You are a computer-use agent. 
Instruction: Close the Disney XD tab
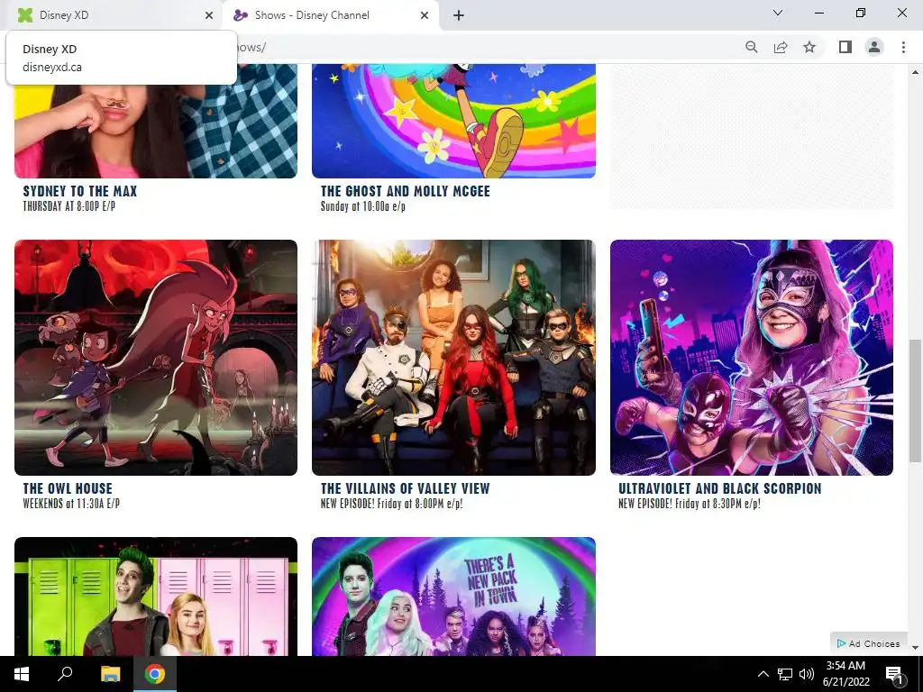point(209,15)
